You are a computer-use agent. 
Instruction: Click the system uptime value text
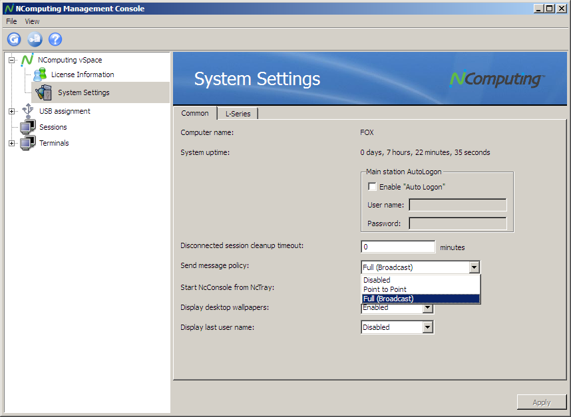click(x=425, y=152)
